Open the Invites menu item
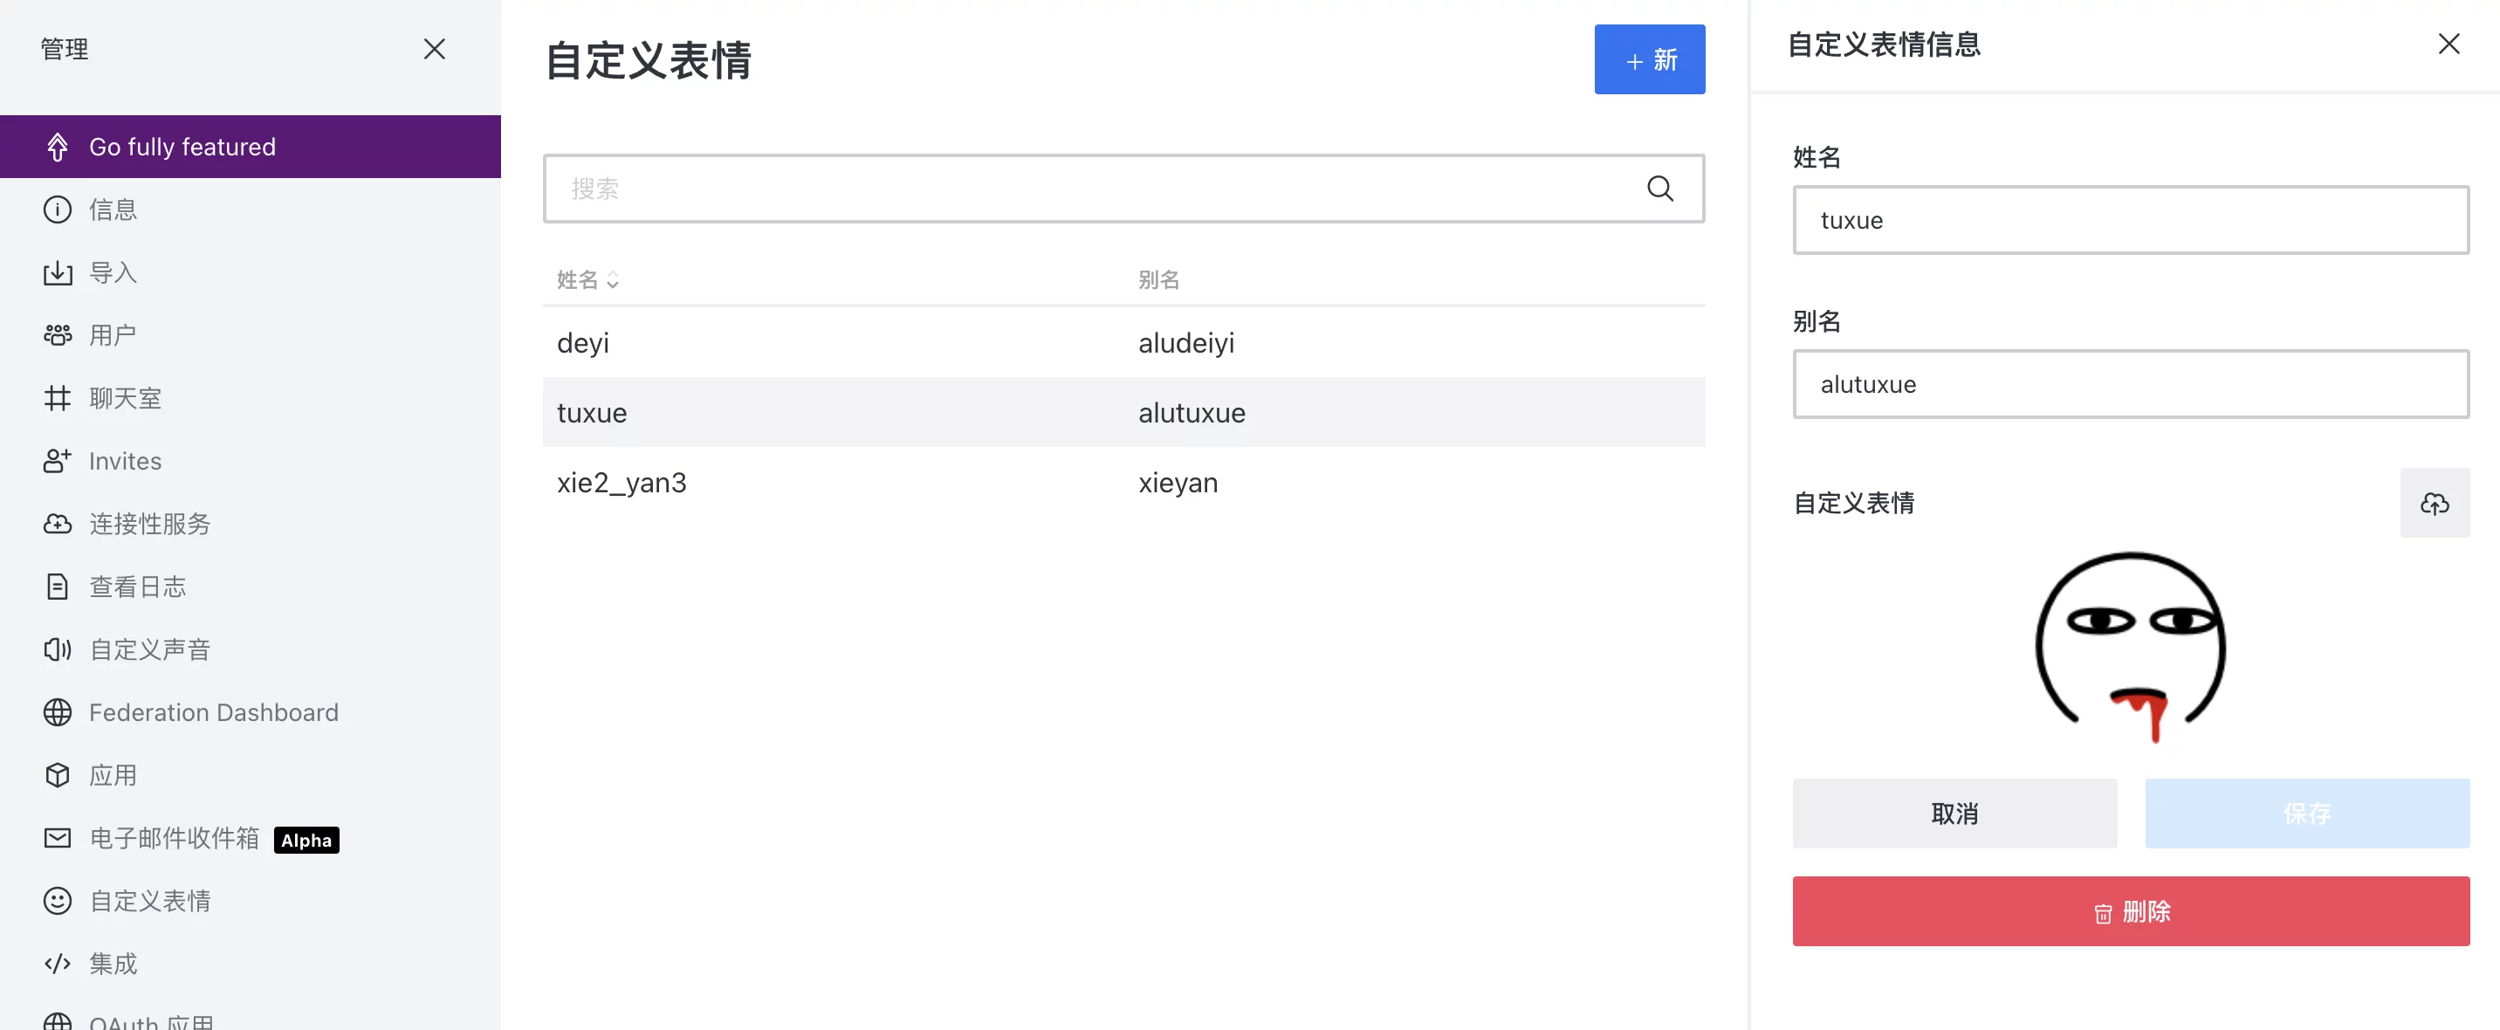The width and height of the screenshot is (2500, 1030). click(x=125, y=461)
